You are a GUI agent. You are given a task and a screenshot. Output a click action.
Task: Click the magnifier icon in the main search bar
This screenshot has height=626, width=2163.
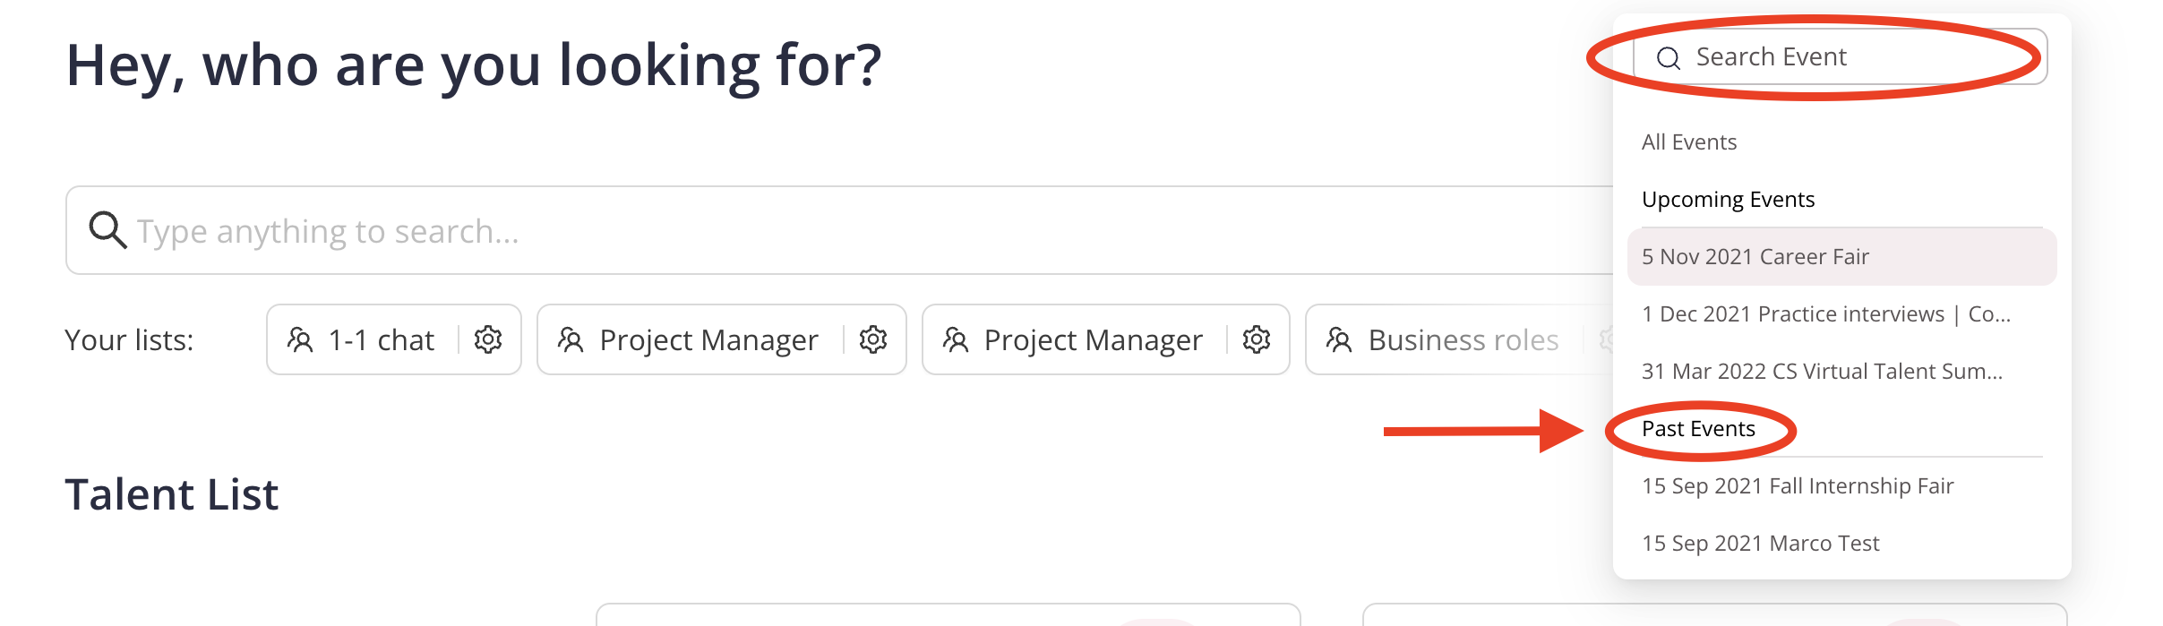point(107,230)
